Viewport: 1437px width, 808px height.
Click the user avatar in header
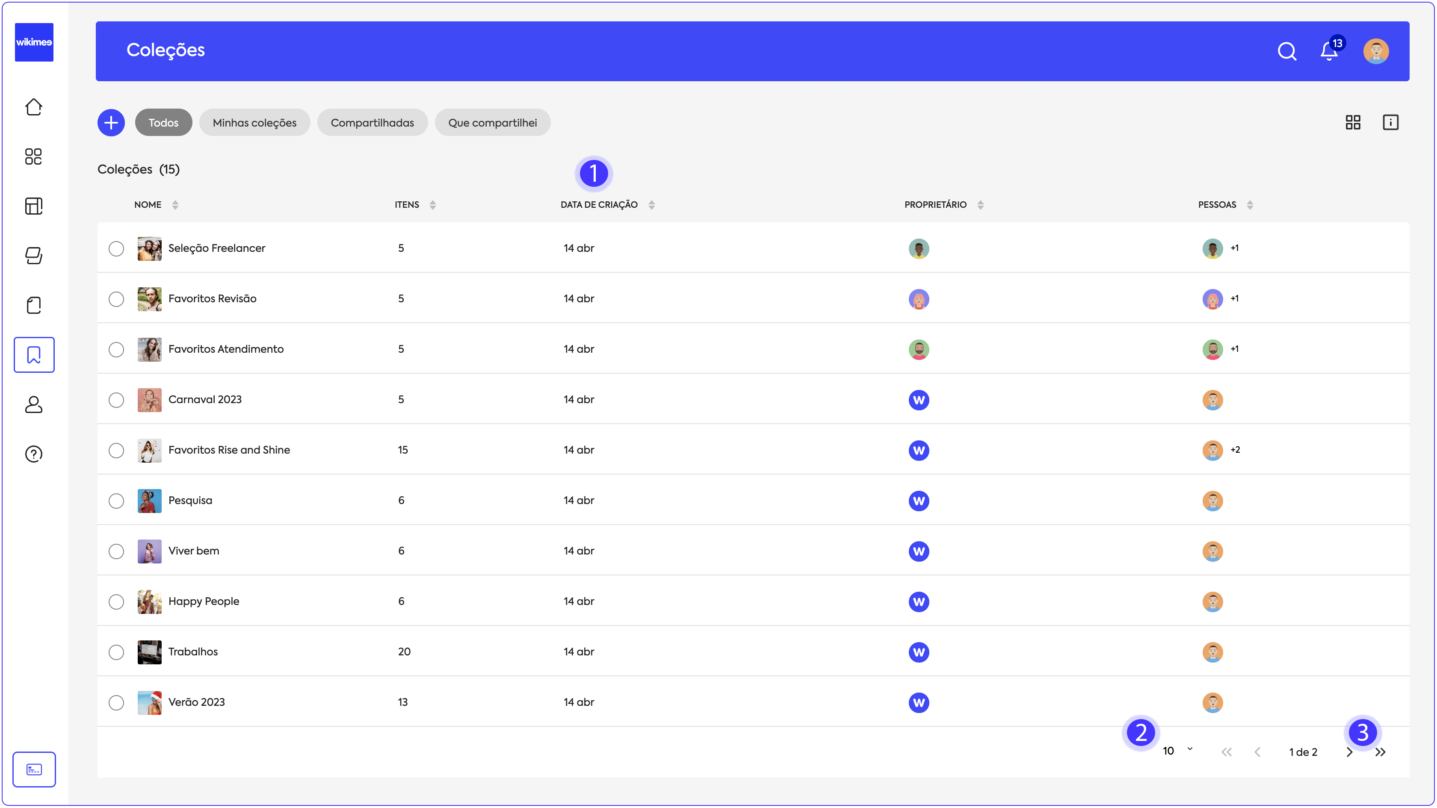(x=1376, y=51)
